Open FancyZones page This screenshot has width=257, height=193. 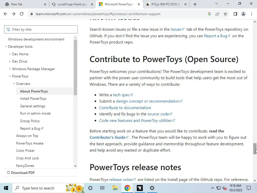click(25, 166)
